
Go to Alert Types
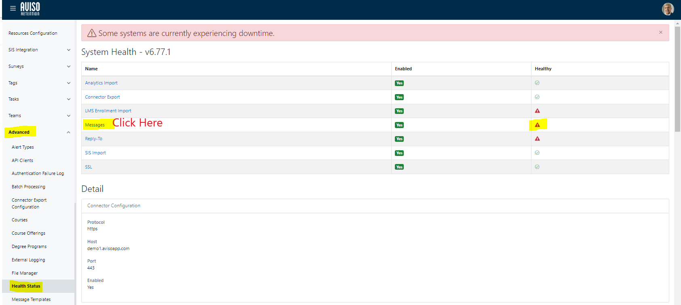23,147
